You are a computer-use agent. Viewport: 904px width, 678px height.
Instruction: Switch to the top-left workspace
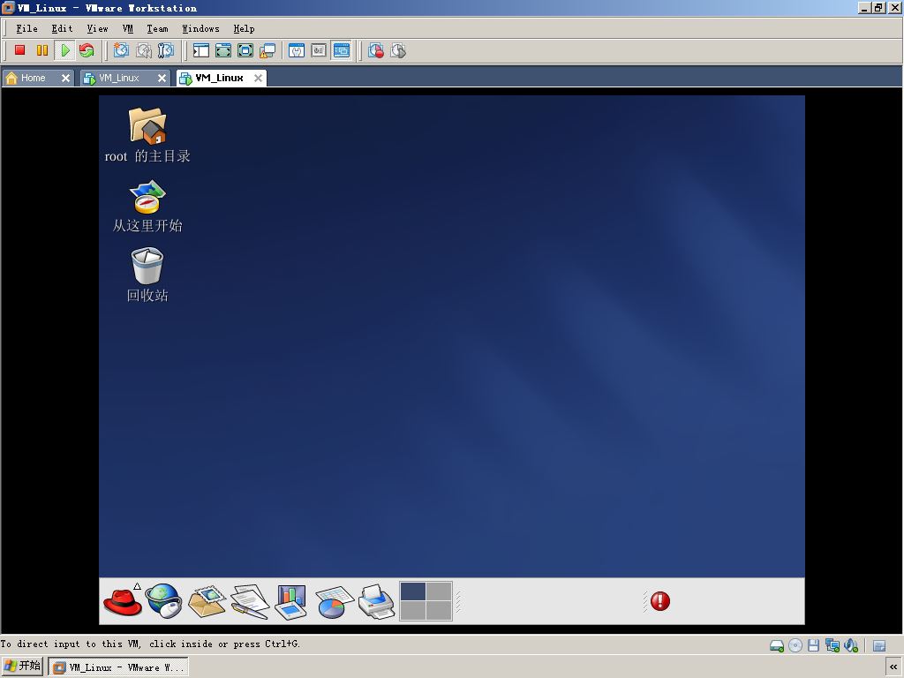413,591
